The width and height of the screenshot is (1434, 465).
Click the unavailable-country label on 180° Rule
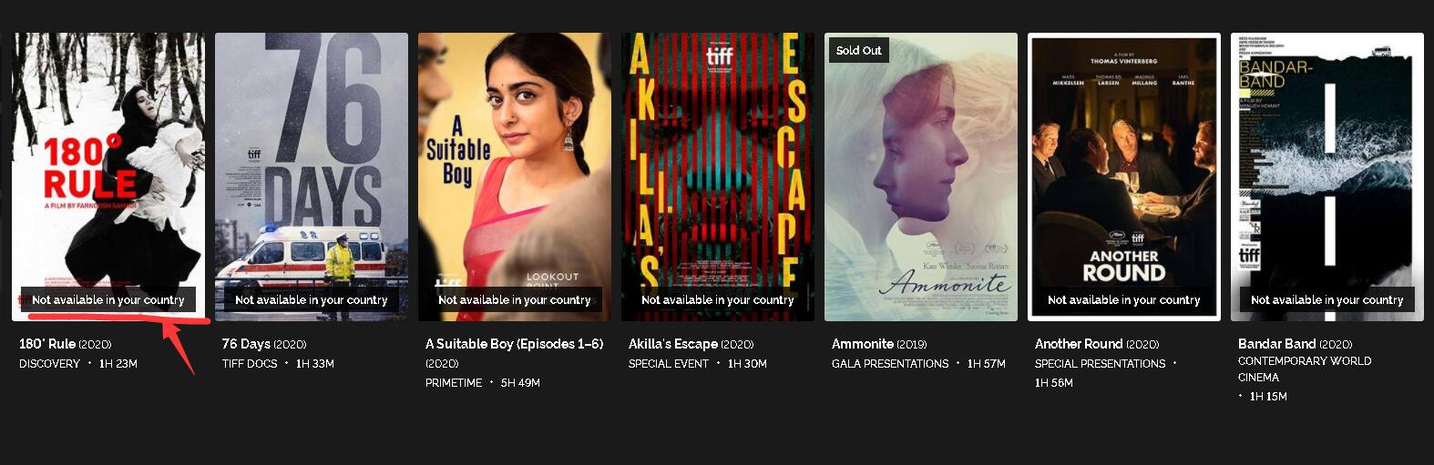click(108, 299)
